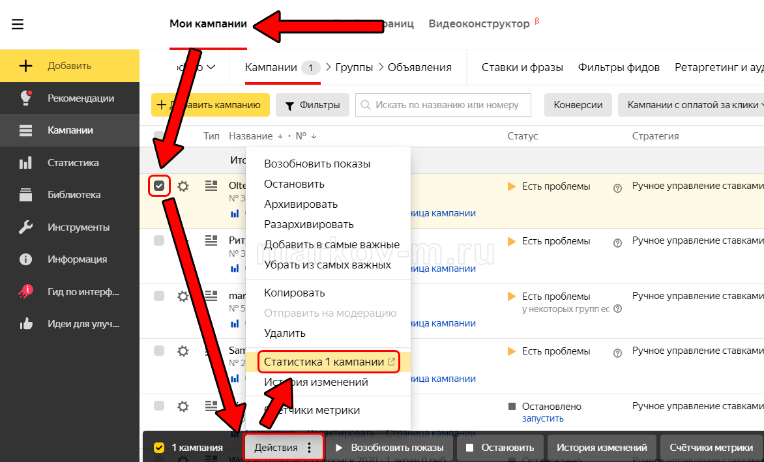Open the hamburger menu icon
This screenshot has width=764, height=462.
[18, 24]
